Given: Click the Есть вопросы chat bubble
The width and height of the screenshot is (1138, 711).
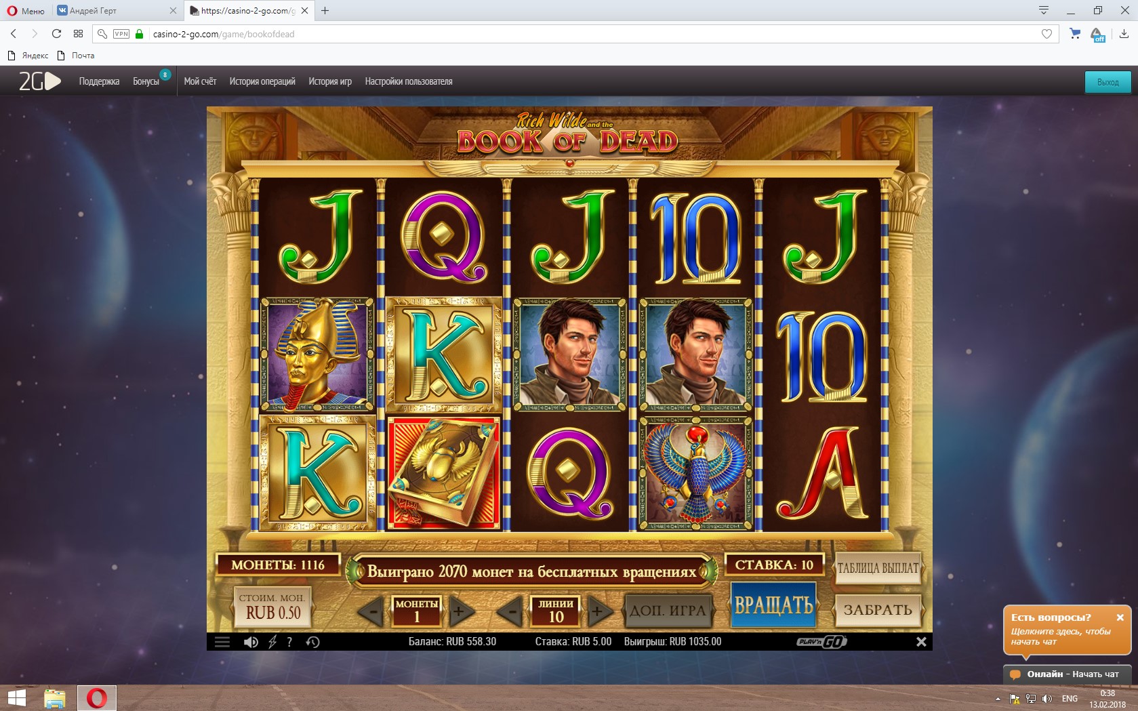Looking at the screenshot, I should tap(1067, 629).
